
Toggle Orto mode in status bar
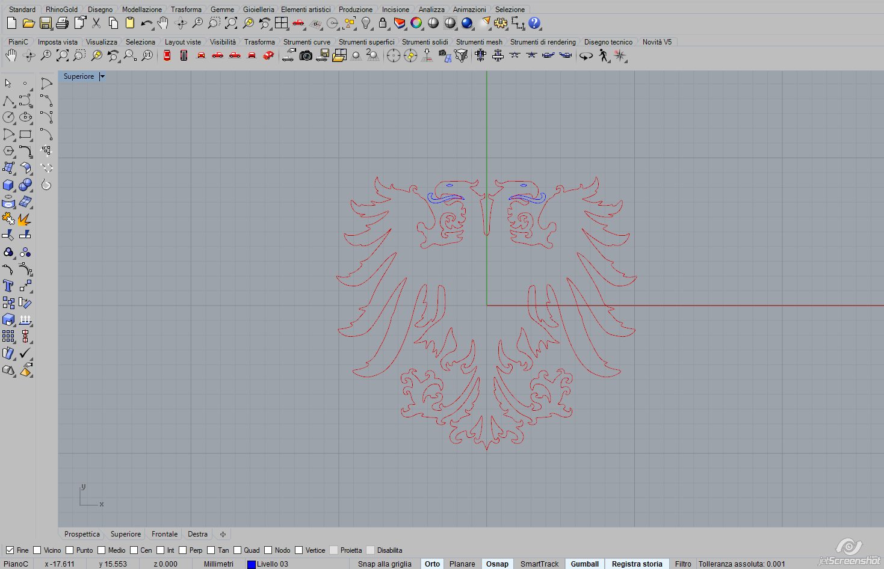(x=432, y=564)
